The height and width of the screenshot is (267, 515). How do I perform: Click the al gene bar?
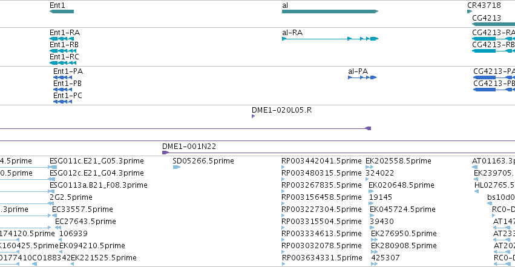pyautogui.click(x=330, y=12)
